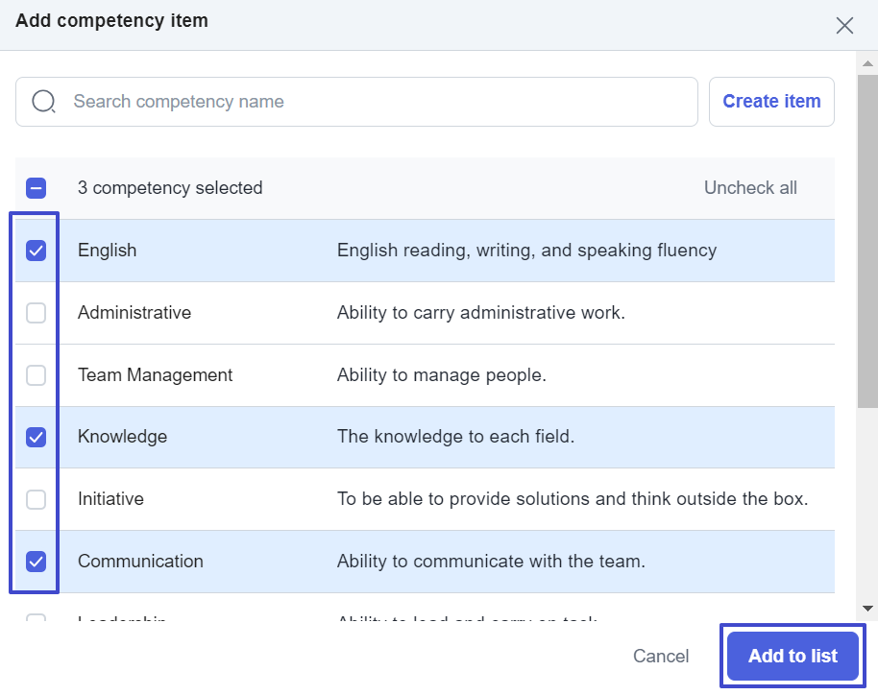Click Uncheck all link
Image resolution: width=878 pixels, height=695 pixels.
pyautogui.click(x=750, y=188)
